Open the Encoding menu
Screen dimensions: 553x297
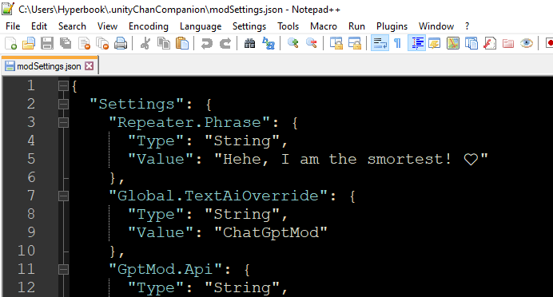pos(149,26)
